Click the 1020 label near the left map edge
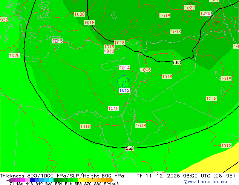Viewport: 239px width, 185px height. pyautogui.click(x=14, y=55)
